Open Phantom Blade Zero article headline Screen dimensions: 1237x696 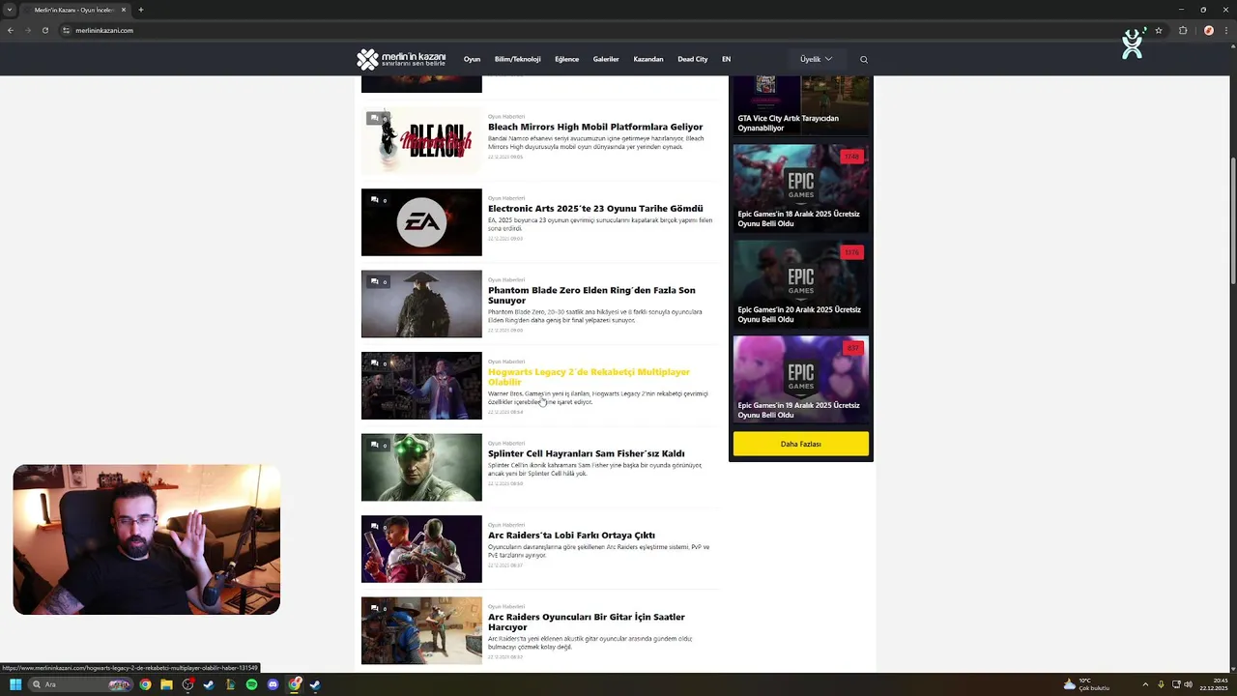pos(591,295)
